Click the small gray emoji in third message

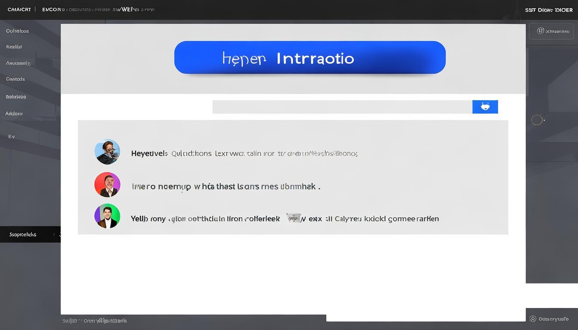point(294,218)
